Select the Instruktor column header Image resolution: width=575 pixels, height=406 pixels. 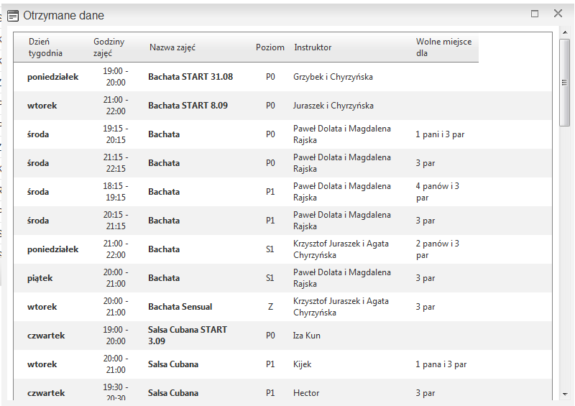313,47
